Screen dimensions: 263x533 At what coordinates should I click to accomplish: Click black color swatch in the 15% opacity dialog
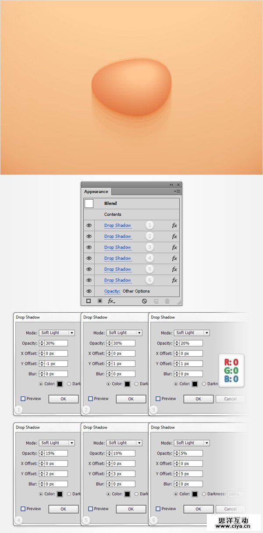pyautogui.click(x=60, y=494)
